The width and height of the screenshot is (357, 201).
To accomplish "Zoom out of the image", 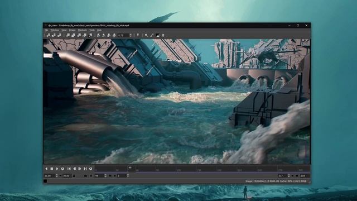I will 104,35.
